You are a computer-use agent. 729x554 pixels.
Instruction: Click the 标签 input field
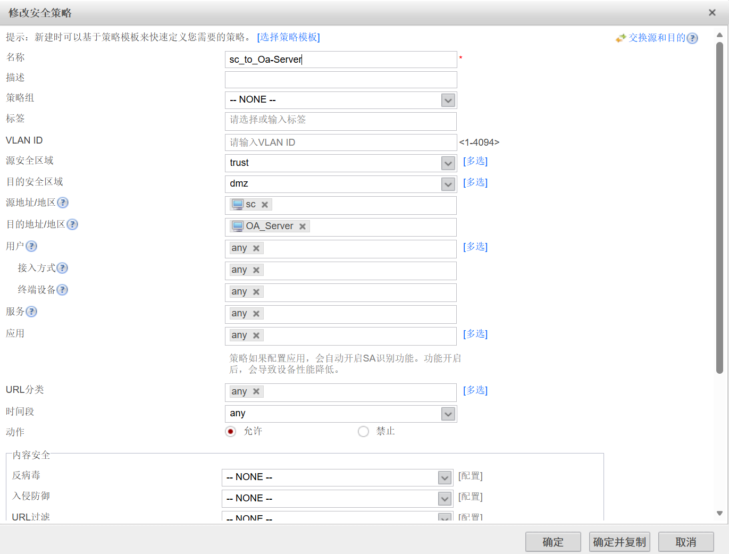click(x=341, y=121)
